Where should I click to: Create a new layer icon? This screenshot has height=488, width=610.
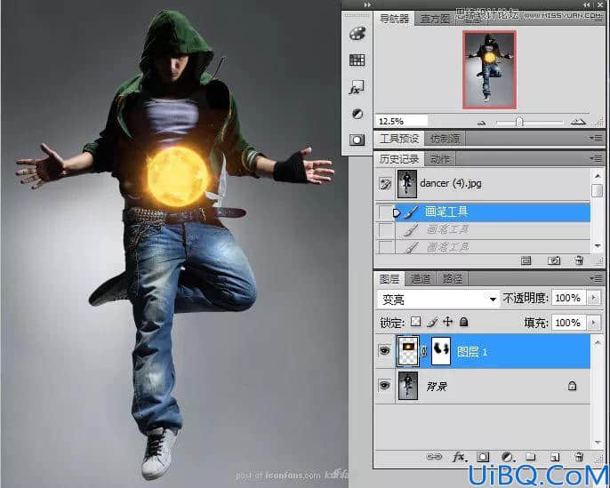(x=555, y=457)
